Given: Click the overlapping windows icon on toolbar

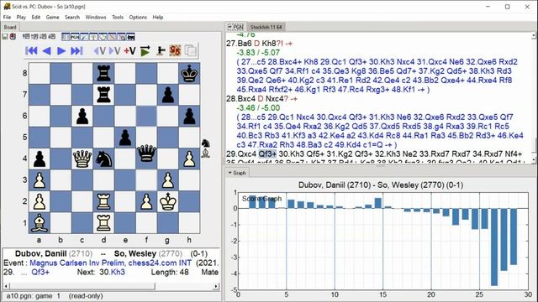Looking at the screenshot, I should point(191,50).
